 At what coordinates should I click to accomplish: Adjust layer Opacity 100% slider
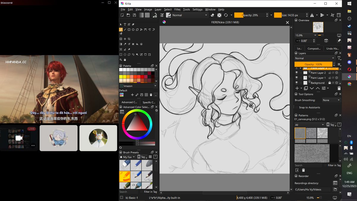click(x=313, y=64)
